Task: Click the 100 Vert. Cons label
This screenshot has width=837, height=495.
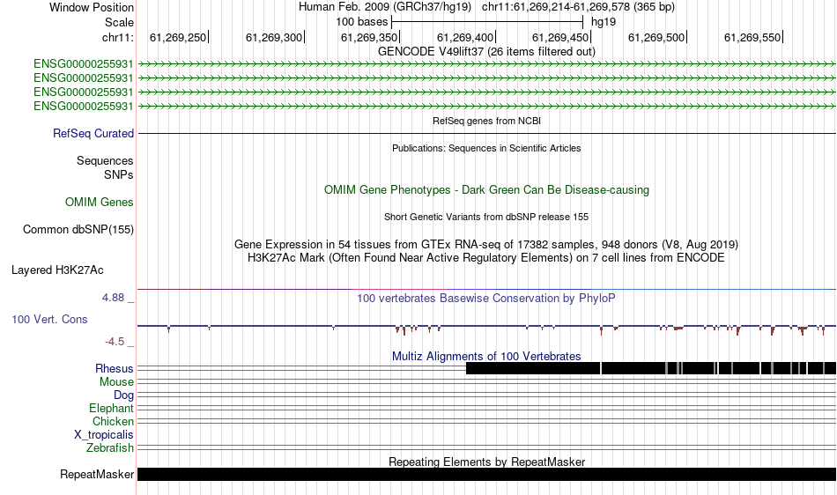Action: [x=49, y=319]
